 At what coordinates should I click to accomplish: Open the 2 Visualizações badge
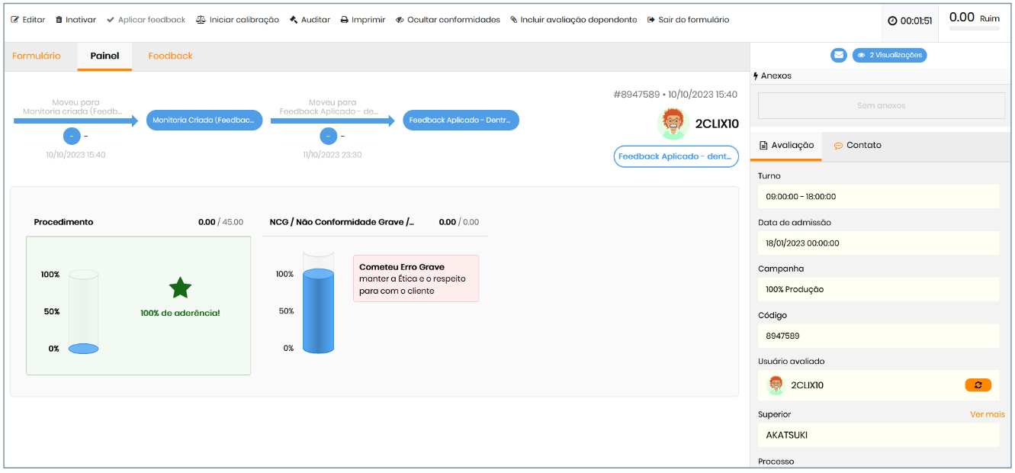click(889, 55)
